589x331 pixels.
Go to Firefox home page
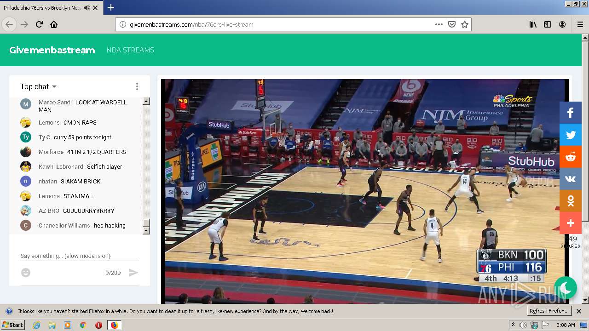coord(54,24)
